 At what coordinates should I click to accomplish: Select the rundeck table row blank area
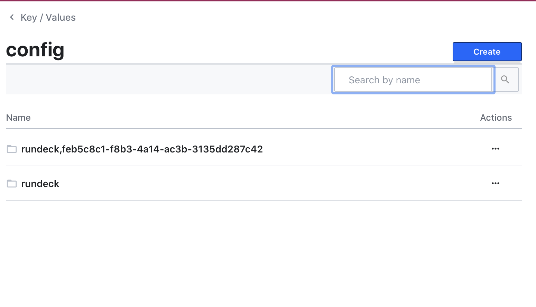273,184
